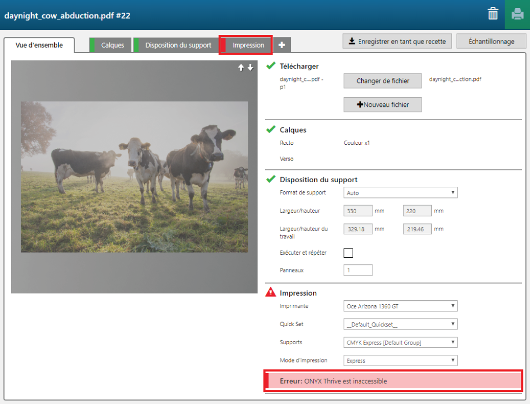This screenshot has width=530, height=404.
Task: Open the Format de support dropdown
Action: (400, 192)
